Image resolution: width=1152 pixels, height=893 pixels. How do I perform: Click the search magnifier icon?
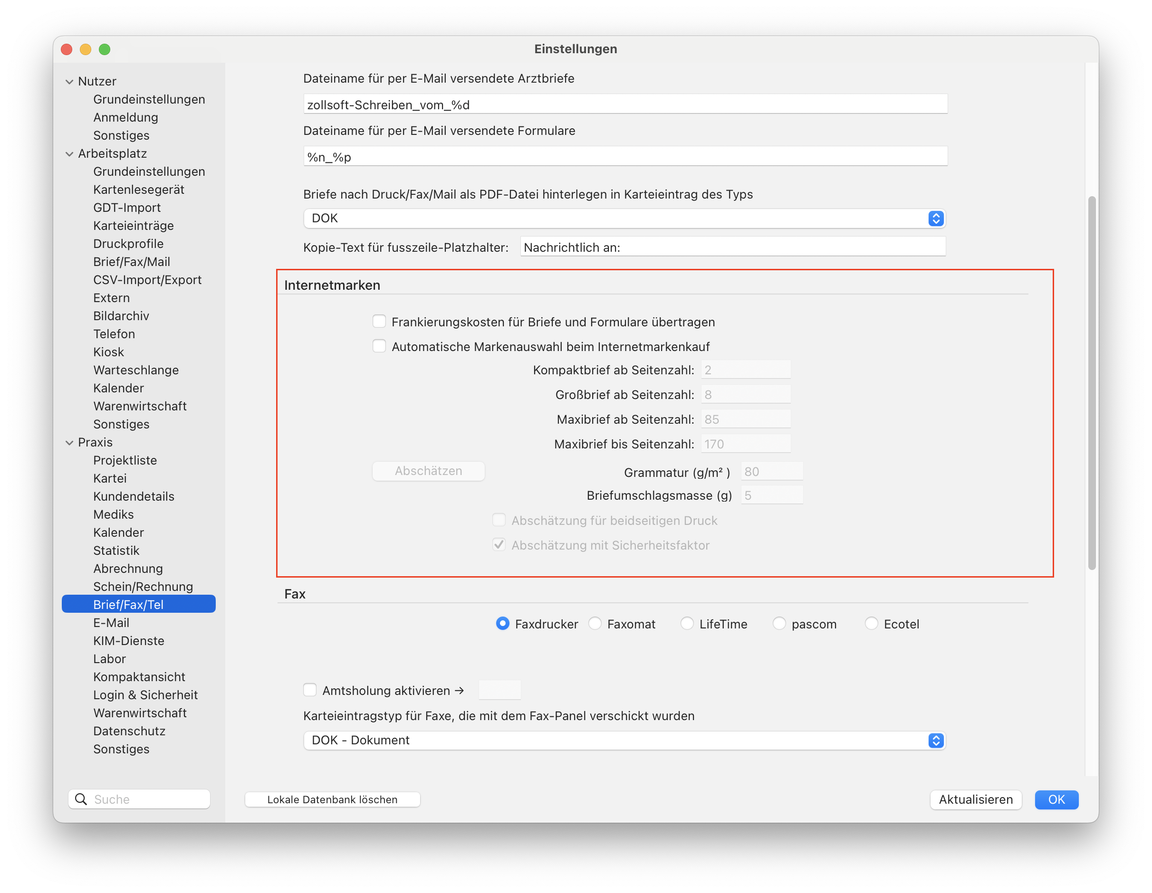coord(81,799)
